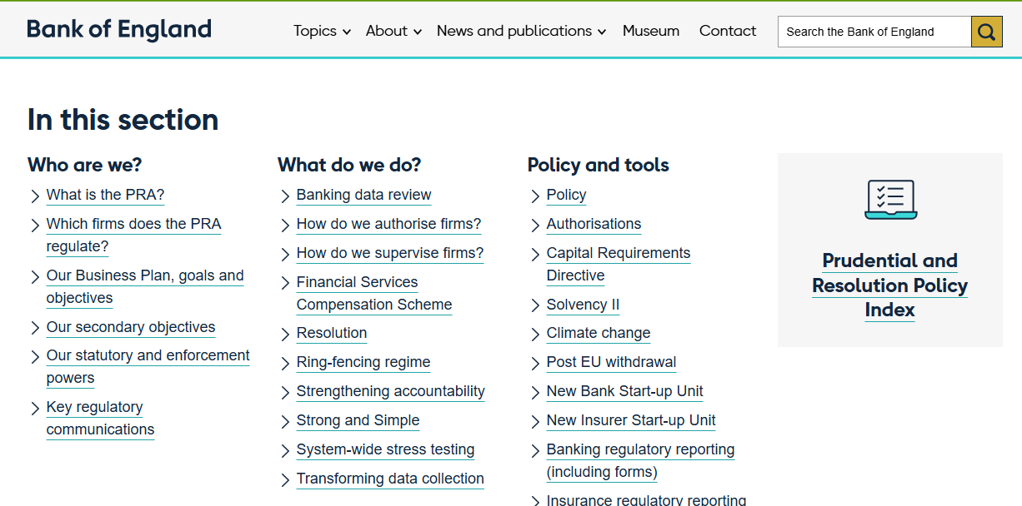Click the chevron next to 'Banking data review'
The width and height of the screenshot is (1022, 506).
[x=284, y=196]
